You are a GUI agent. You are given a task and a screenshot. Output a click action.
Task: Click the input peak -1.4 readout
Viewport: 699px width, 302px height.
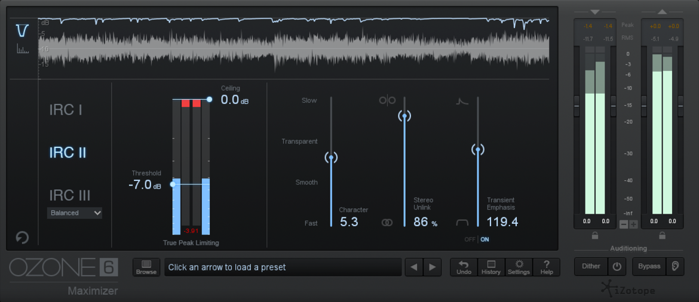[x=588, y=27]
